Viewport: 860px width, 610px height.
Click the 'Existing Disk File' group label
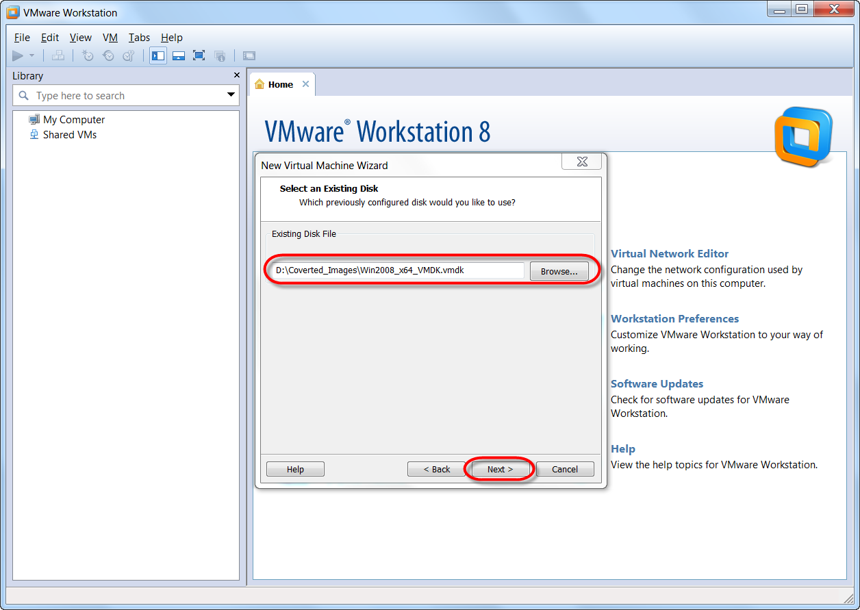pos(304,233)
